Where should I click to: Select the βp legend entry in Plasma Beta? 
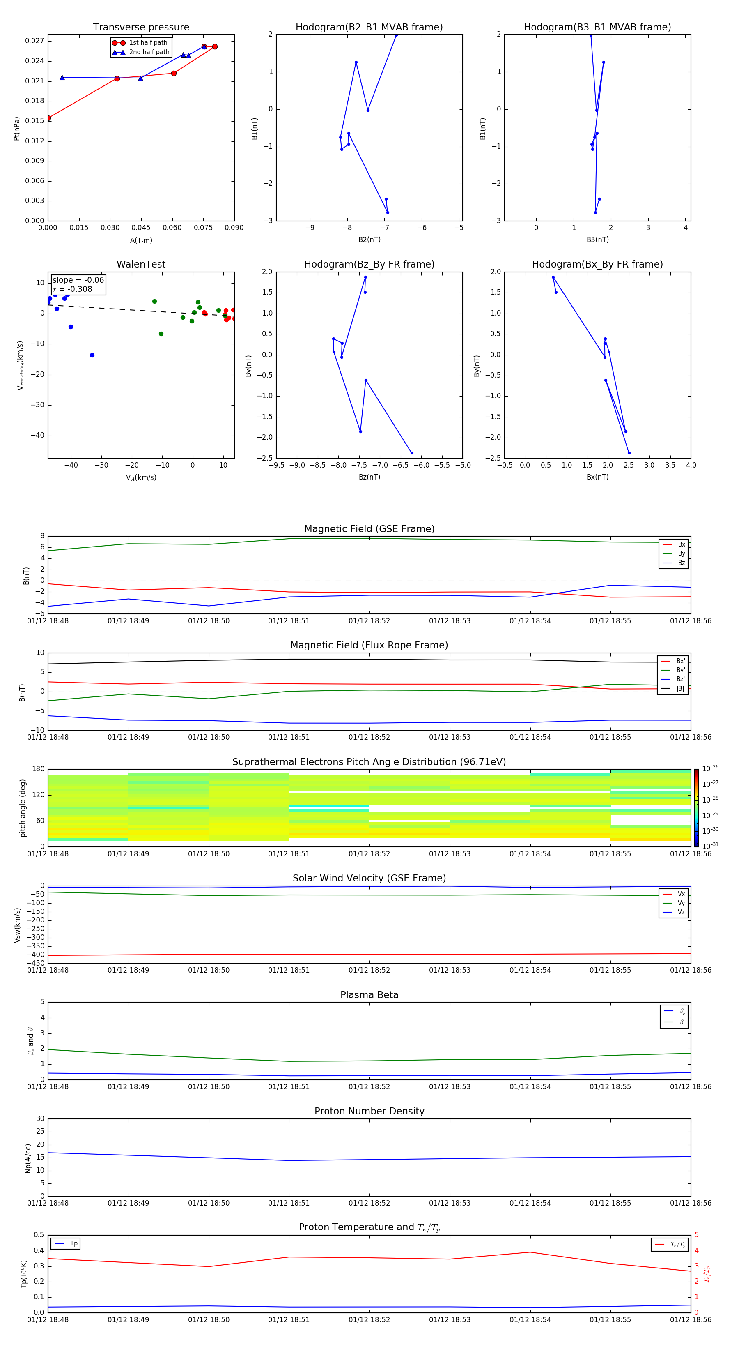[674, 1011]
